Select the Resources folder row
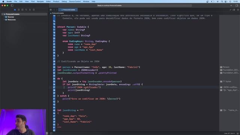Screen dimensions: 240x135 [x=24, y=19]
